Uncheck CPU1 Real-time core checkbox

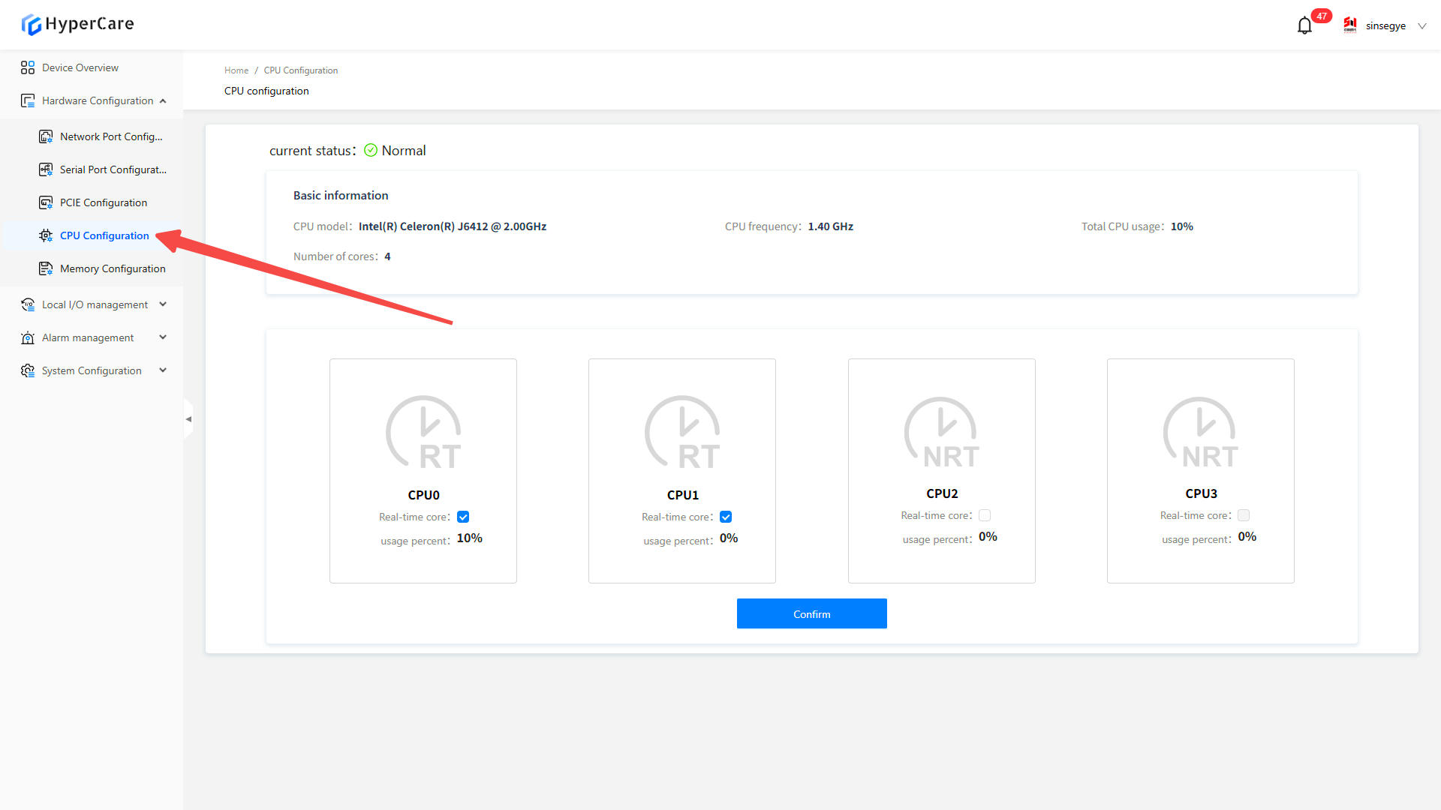tap(726, 517)
